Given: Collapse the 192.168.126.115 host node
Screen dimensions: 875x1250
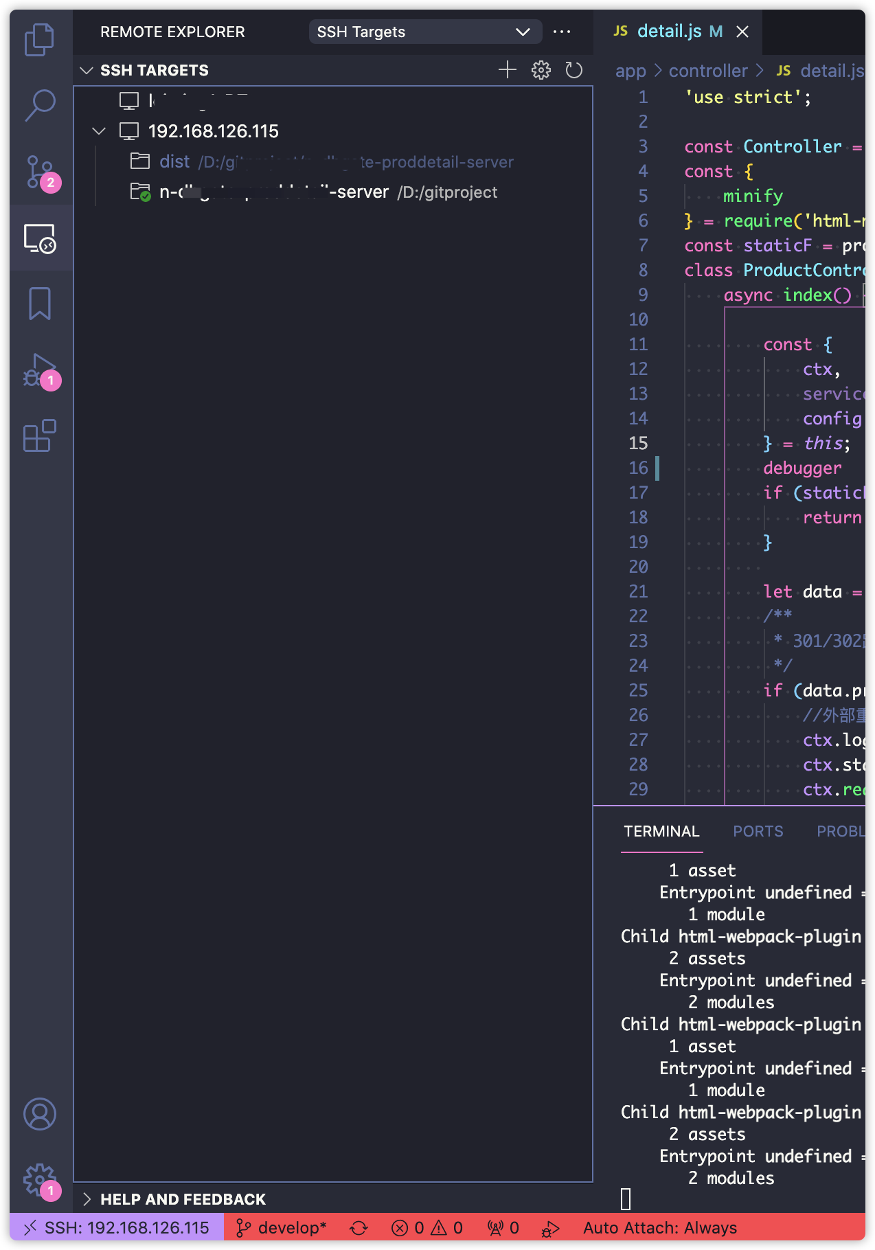Looking at the screenshot, I should coord(100,130).
